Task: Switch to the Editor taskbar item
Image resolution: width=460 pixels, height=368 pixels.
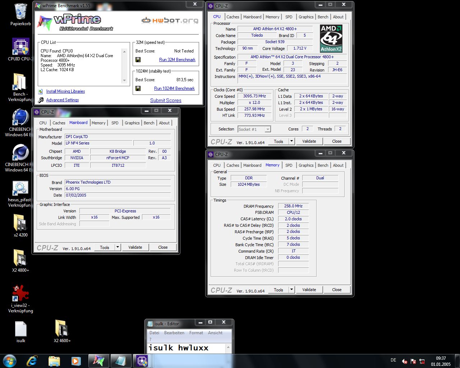Action: pos(120,361)
